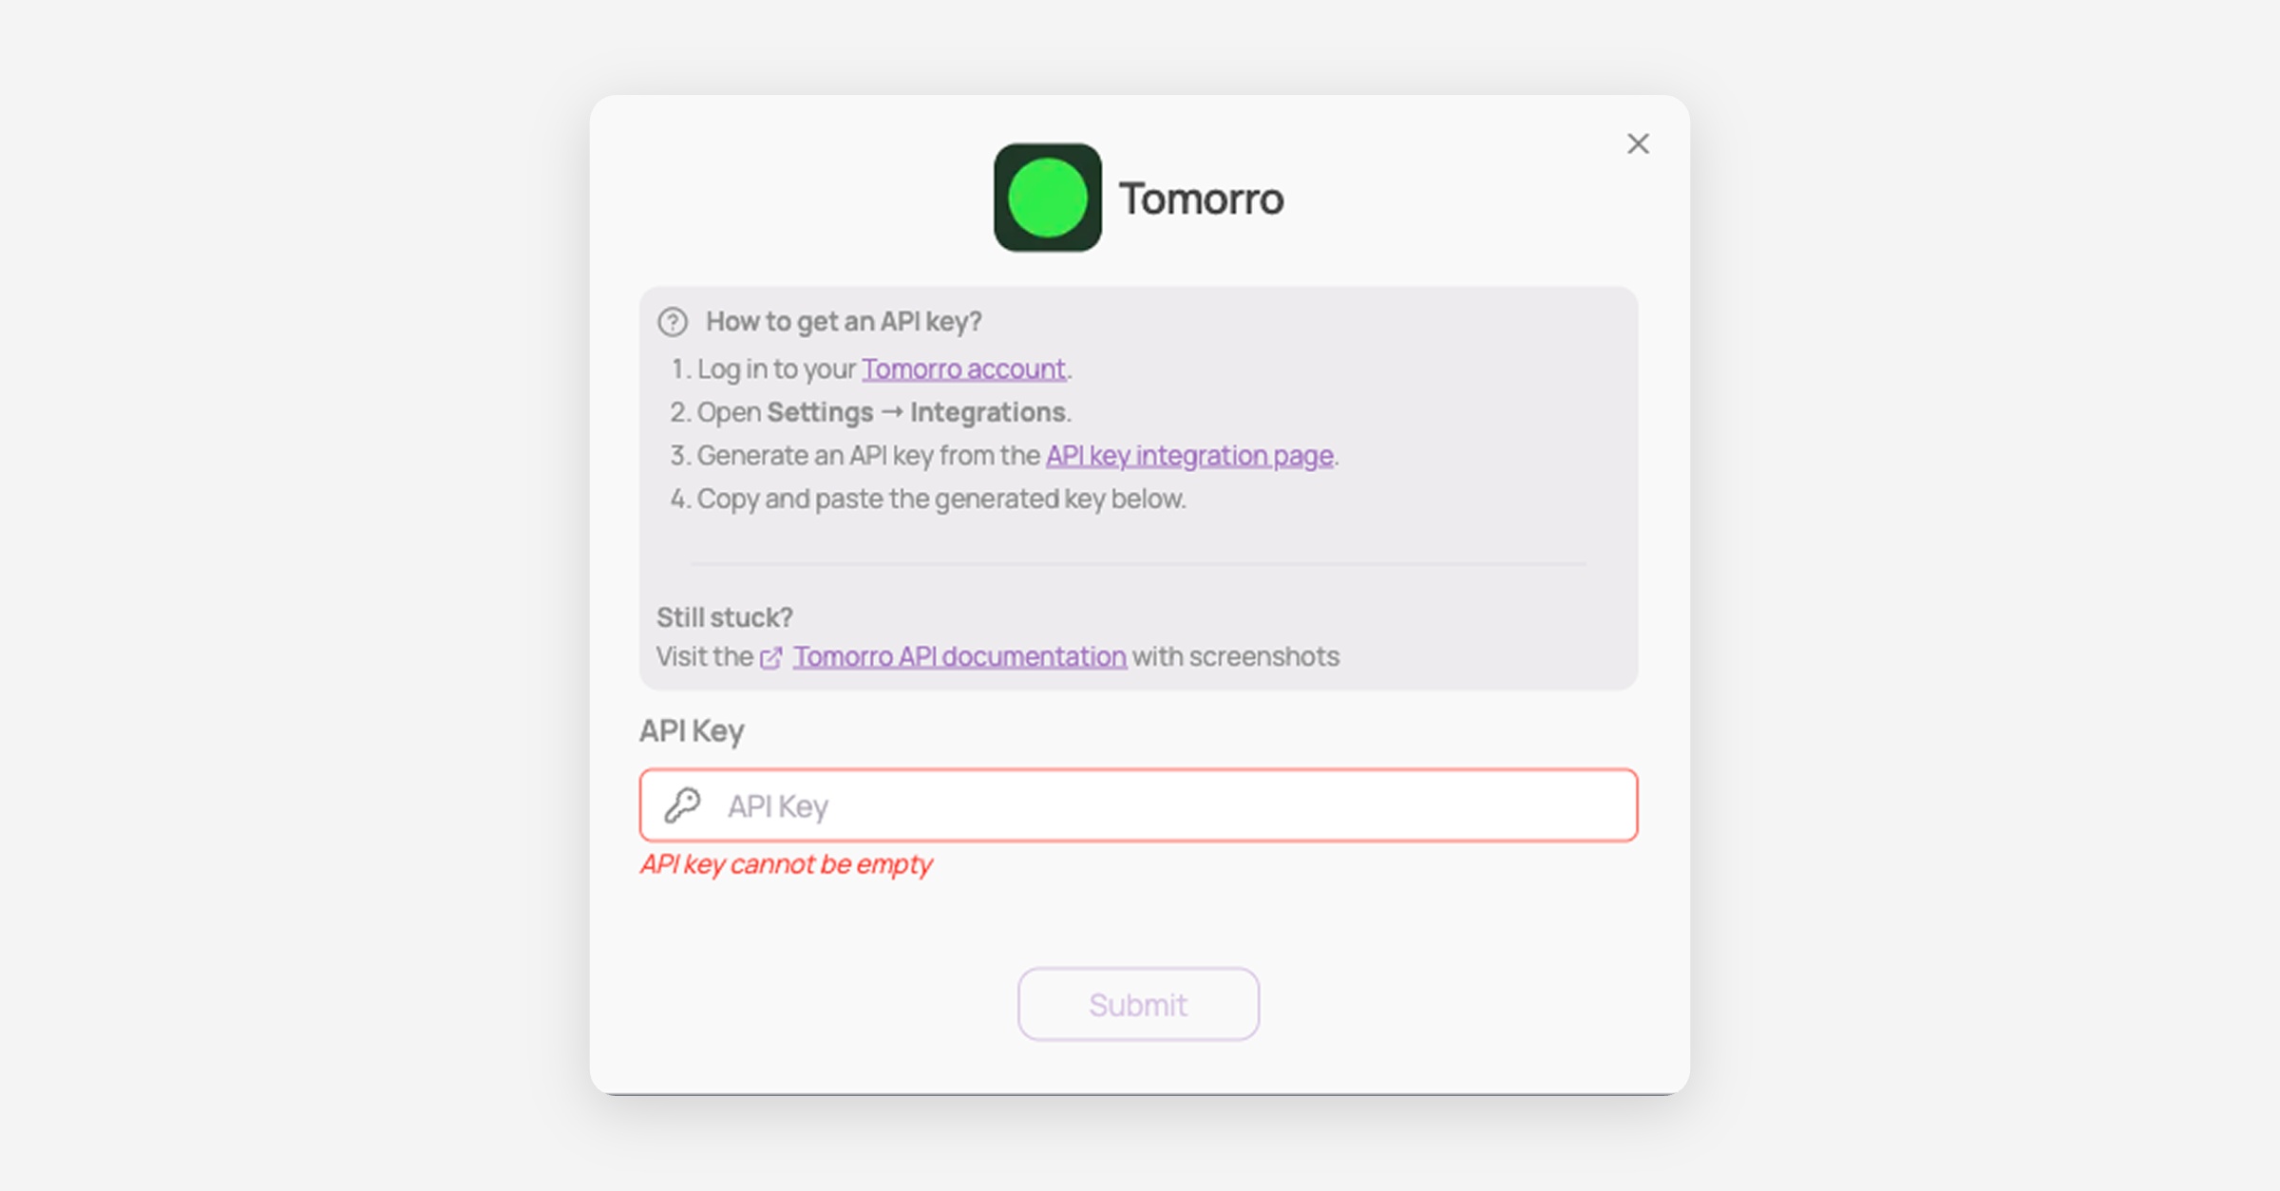
Task: Click the API Key label above the field
Action: tap(692, 731)
